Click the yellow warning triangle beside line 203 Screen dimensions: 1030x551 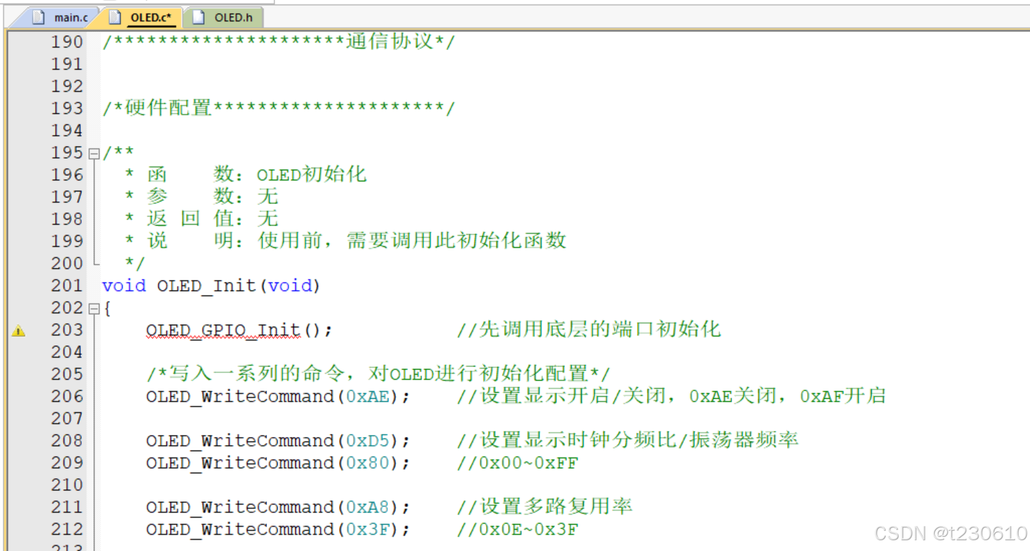click(x=18, y=330)
